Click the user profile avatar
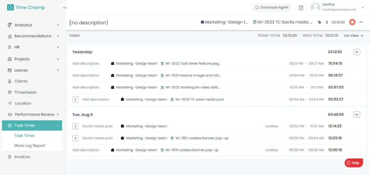Viewport: 370px width, 175px height. (x=315, y=7)
